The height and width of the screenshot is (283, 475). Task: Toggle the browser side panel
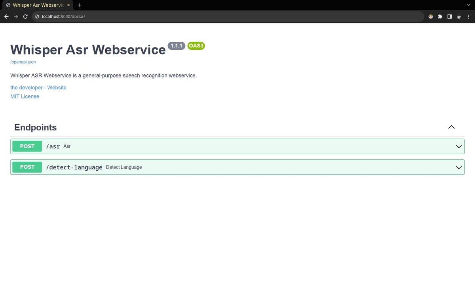(x=449, y=17)
